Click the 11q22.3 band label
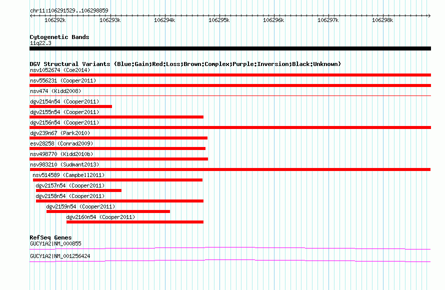 click(x=40, y=43)
